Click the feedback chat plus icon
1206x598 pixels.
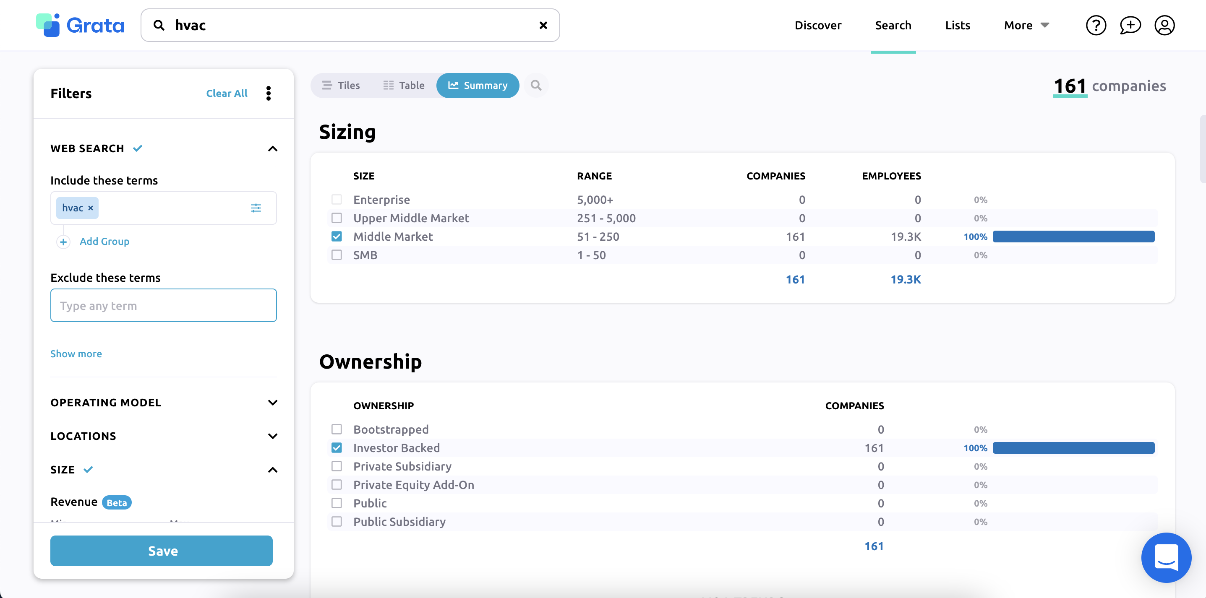coord(1130,25)
